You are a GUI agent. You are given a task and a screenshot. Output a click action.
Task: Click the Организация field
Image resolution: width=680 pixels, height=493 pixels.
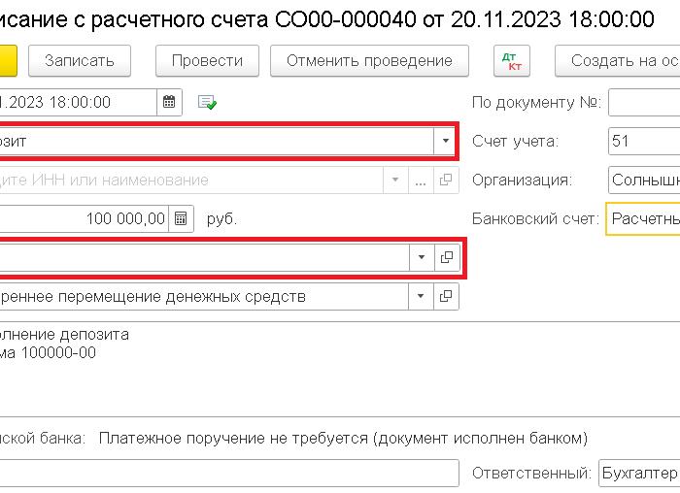(644, 180)
